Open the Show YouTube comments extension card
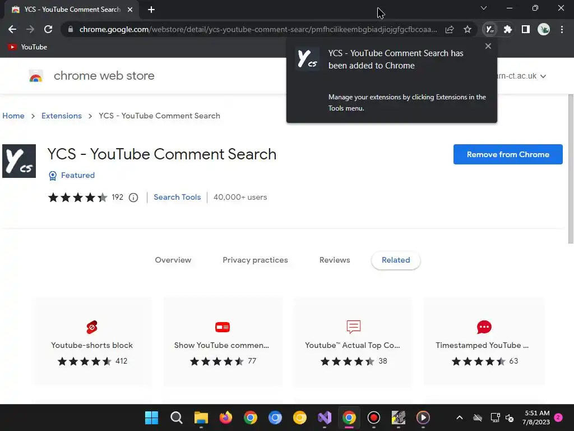 [x=223, y=341]
